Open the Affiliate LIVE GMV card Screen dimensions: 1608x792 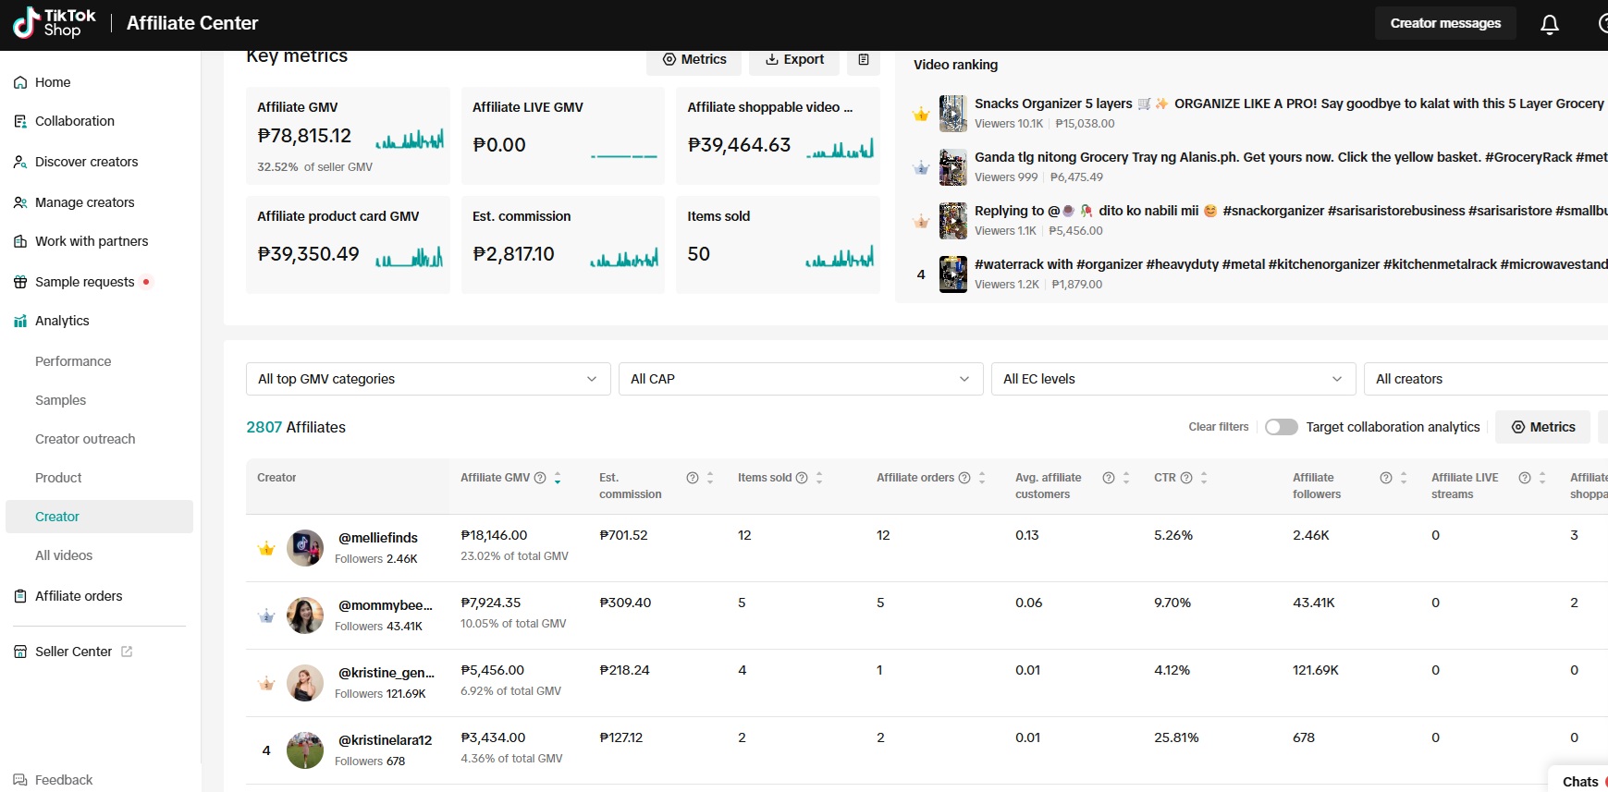[x=562, y=136]
